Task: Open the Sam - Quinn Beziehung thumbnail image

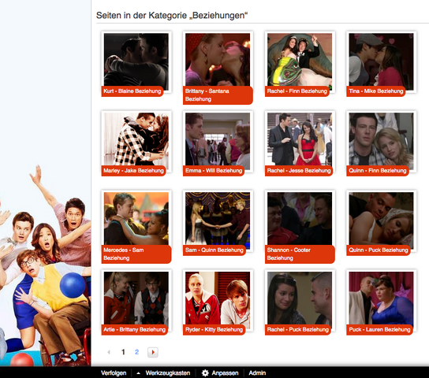Action: [218, 218]
